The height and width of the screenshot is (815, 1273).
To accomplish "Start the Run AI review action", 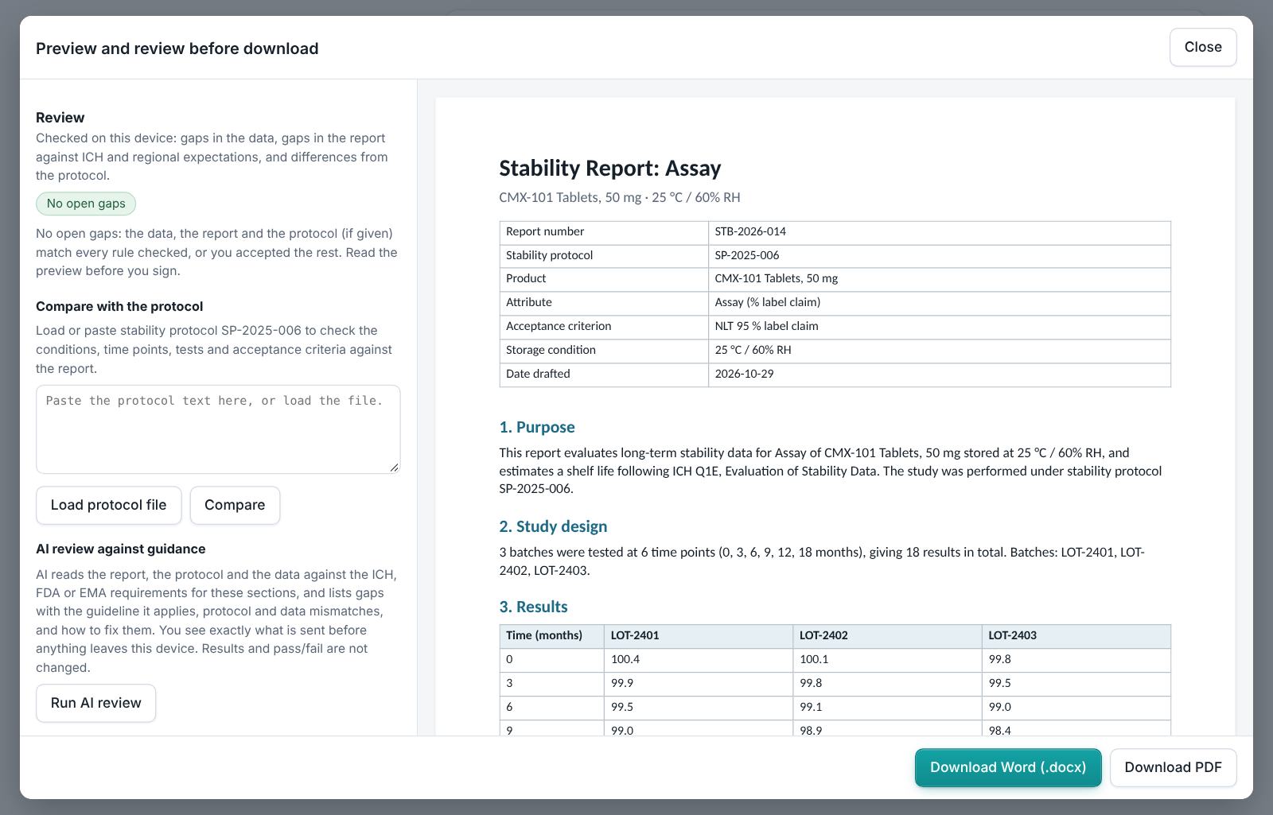I will click(95, 703).
